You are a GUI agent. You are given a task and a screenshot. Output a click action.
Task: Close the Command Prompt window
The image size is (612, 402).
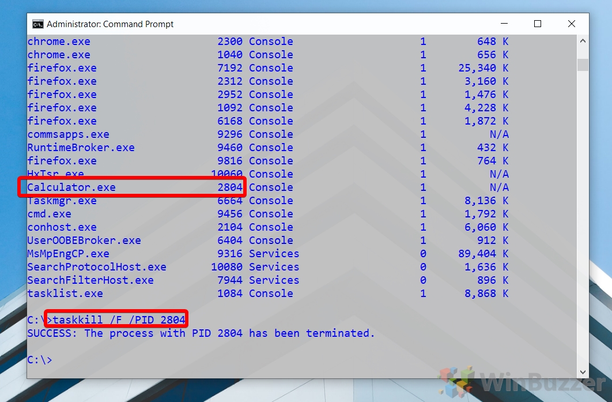(x=572, y=24)
